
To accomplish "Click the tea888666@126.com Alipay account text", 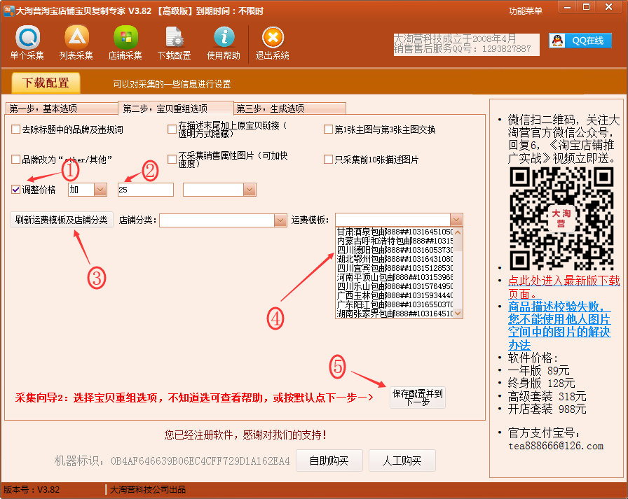I will tap(556, 446).
